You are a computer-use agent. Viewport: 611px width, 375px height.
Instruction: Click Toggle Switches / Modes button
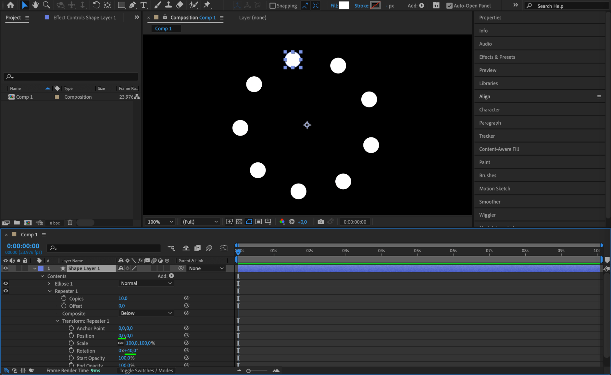(x=146, y=370)
